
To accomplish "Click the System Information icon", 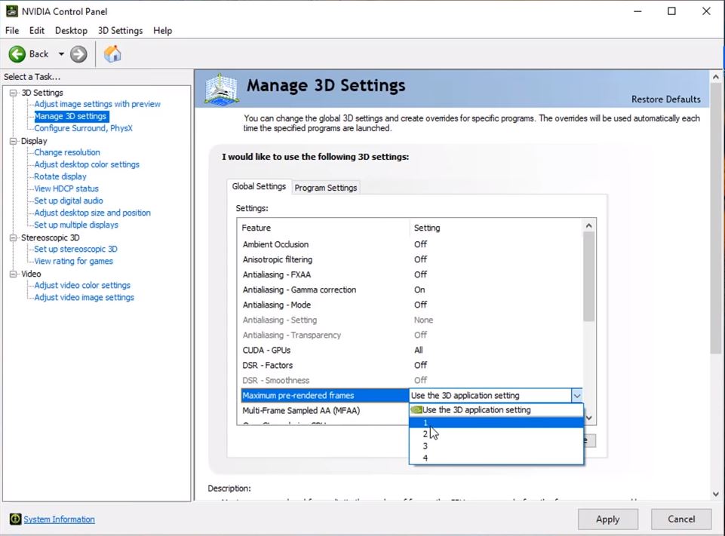I will (x=15, y=519).
